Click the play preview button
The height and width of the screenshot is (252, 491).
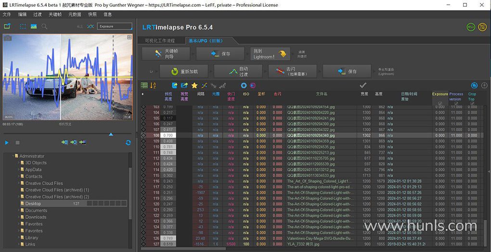click(7, 143)
